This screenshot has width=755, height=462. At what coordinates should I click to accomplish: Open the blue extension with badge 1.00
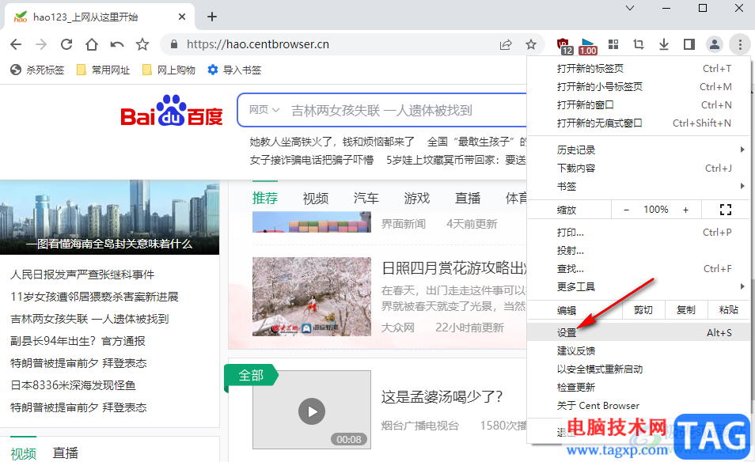click(x=588, y=46)
